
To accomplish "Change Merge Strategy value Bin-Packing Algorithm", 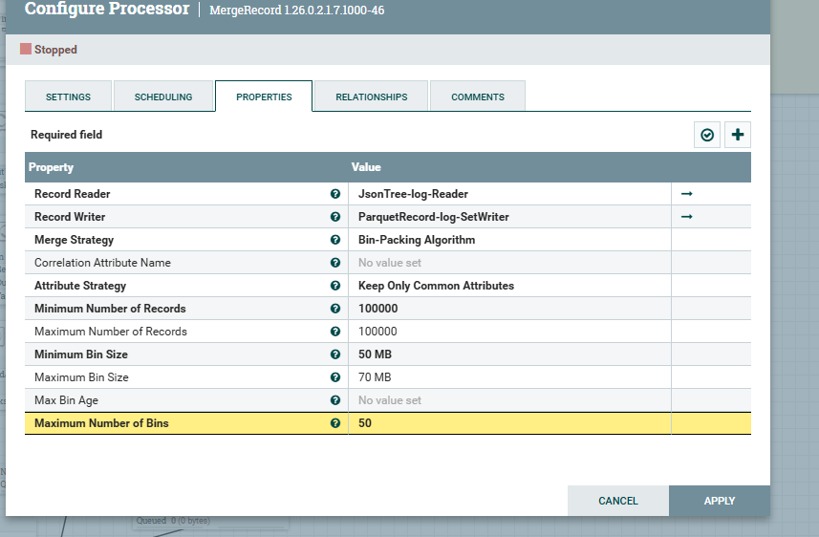I will (x=509, y=240).
